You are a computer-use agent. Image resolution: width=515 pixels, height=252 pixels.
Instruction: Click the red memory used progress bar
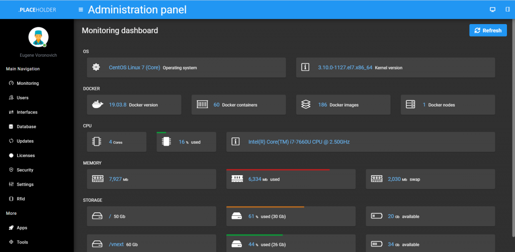[278, 170]
